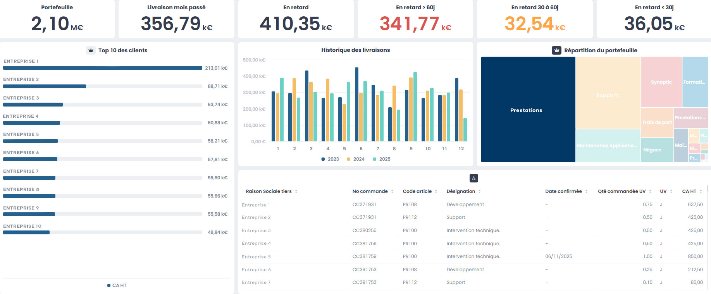Click the sort arrows next to Date confirmée

(x=586, y=191)
